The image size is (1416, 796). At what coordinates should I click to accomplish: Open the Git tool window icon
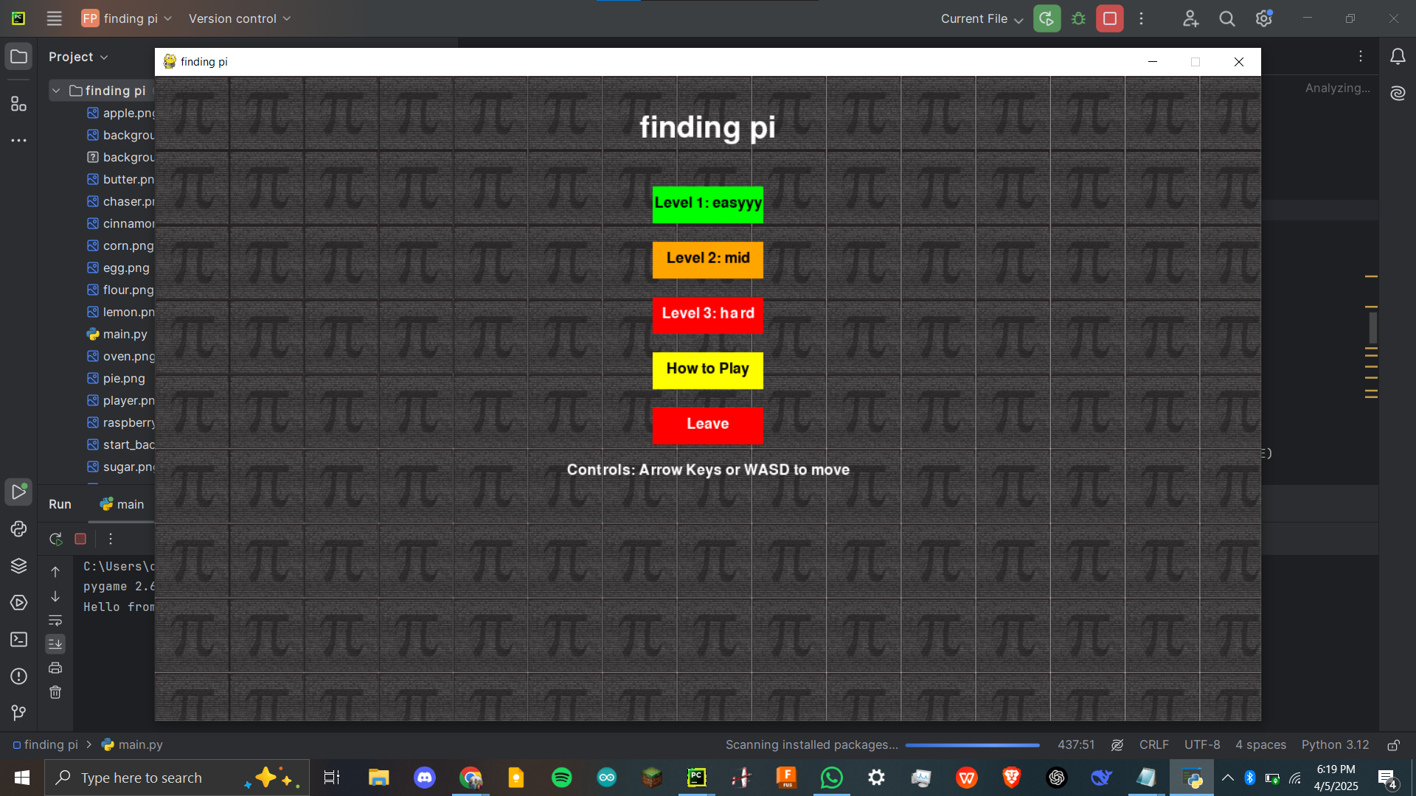18,712
